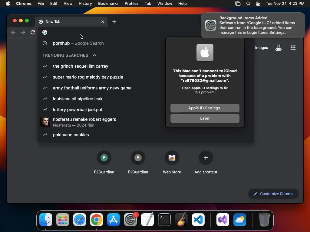Dismiss the iCloud dialog with Later
The image size is (310, 232).
(x=205, y=118)
